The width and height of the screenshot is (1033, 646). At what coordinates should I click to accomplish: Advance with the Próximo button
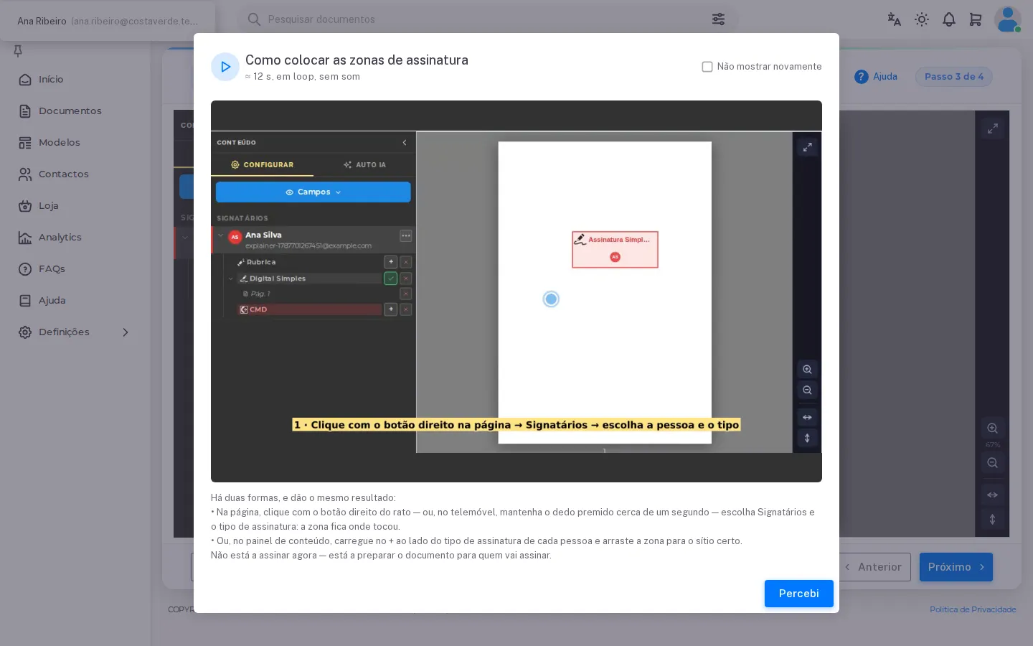pyautogui.click(x=956, y=567)
